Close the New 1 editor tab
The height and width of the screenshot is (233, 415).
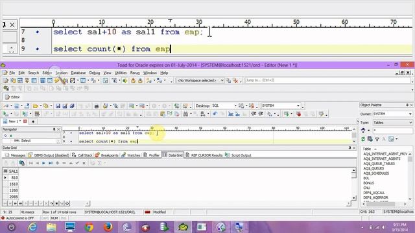pyautogui.click(x=25, y=121)
